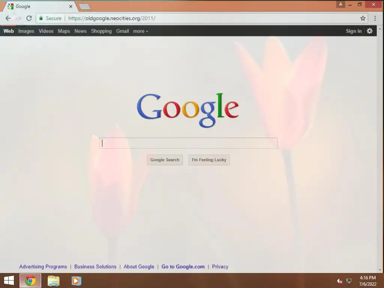Click Go to Google.com link
The width and height of the screenshot is (384, 288).
(183, 267)
